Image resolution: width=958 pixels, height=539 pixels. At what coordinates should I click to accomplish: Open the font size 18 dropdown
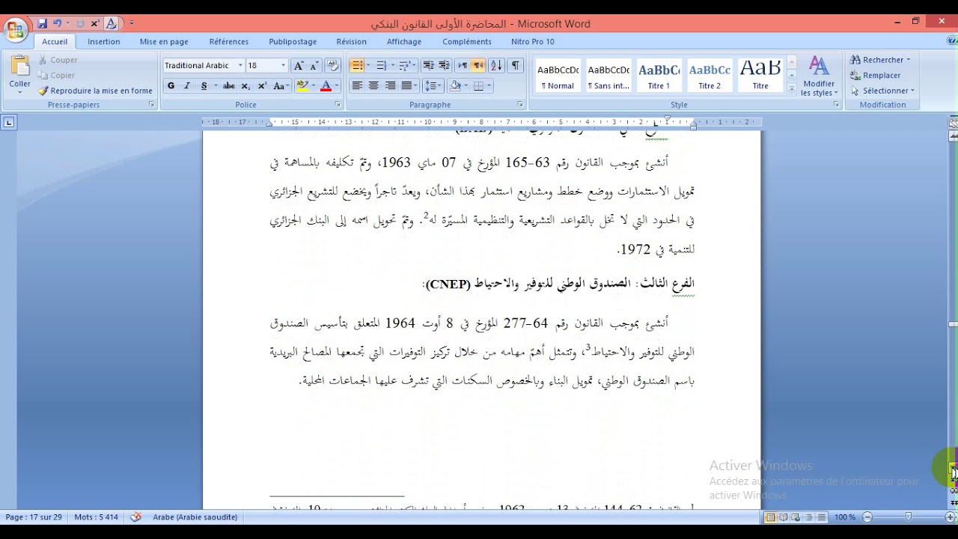(283, 66)
